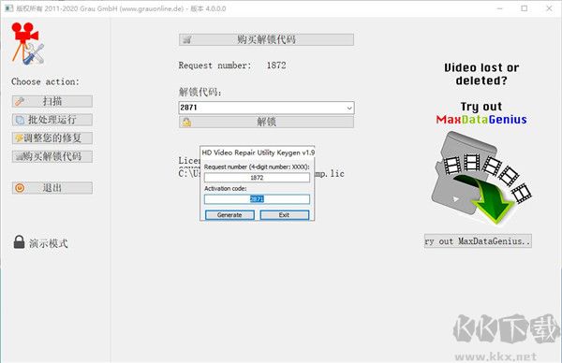
Task: Click the title bar application icon
Action: coord(9,8)
